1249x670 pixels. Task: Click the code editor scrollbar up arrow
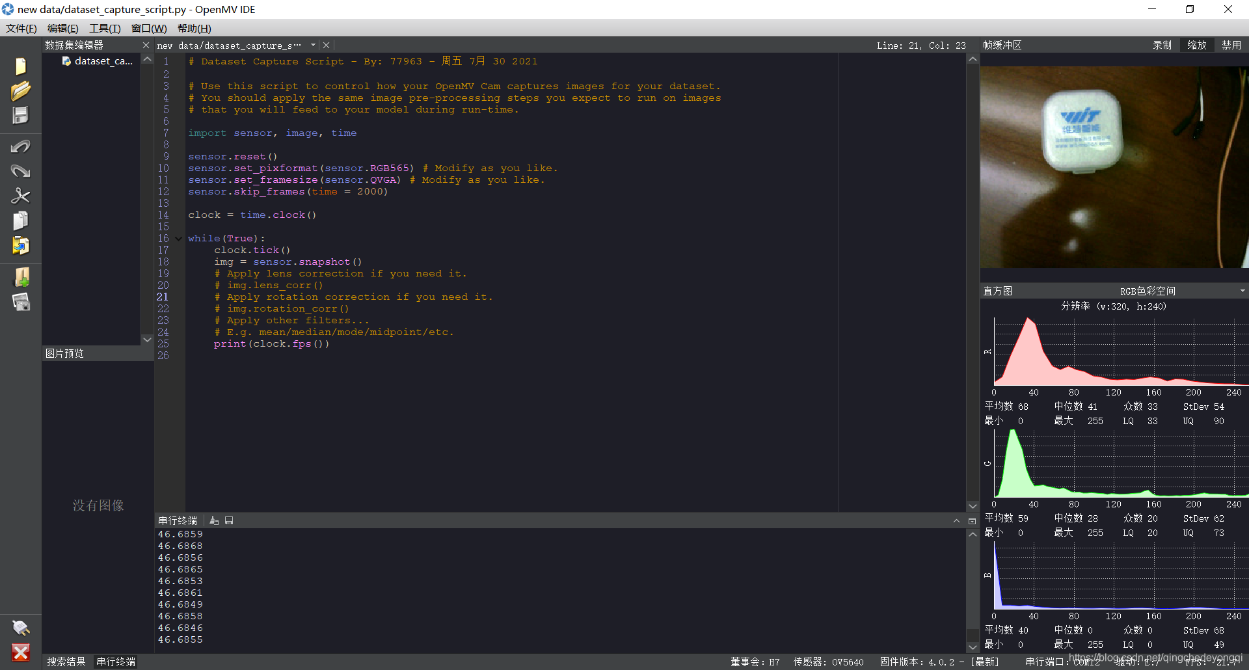tap(973, 59)
